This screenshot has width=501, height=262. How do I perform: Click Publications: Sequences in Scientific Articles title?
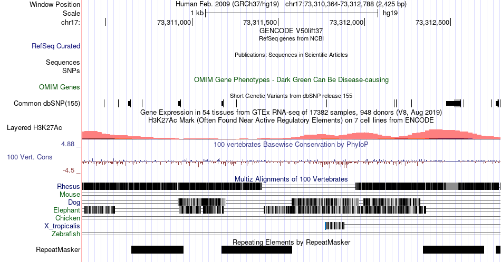291,55
